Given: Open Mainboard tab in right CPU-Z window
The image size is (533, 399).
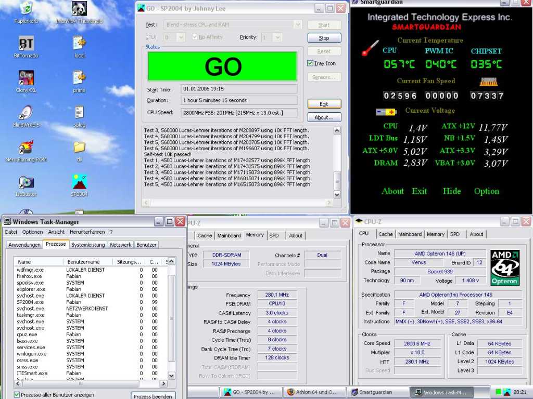Looking at the screenshot, I should coord(410,234).
